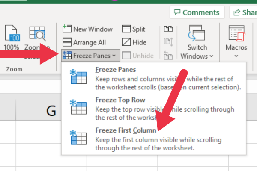Image resolution: width=257 pixels, height=171 pixels.
Task: Open a New Window
Action: [87, 29]
